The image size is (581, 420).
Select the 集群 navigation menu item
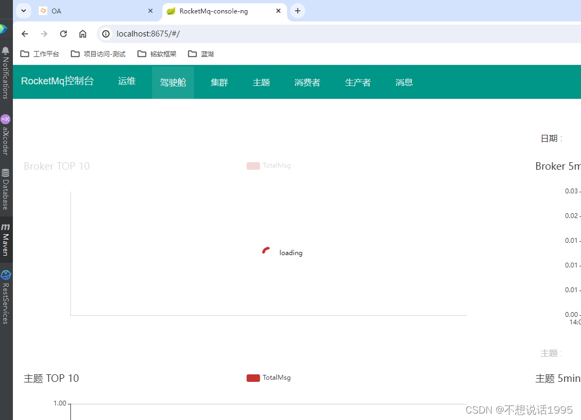point(219,82)
